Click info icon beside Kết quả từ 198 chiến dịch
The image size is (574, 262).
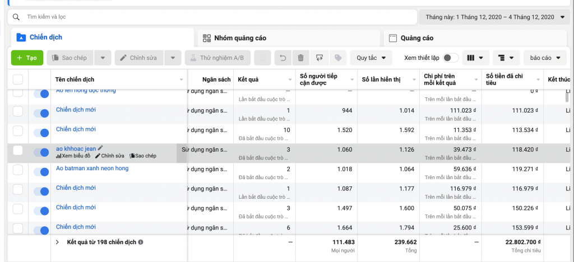(x=141, y=242)
